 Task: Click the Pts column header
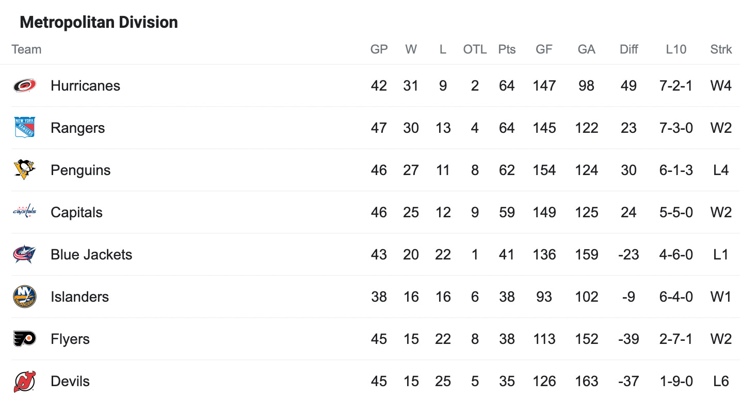[x=507, y=49]
